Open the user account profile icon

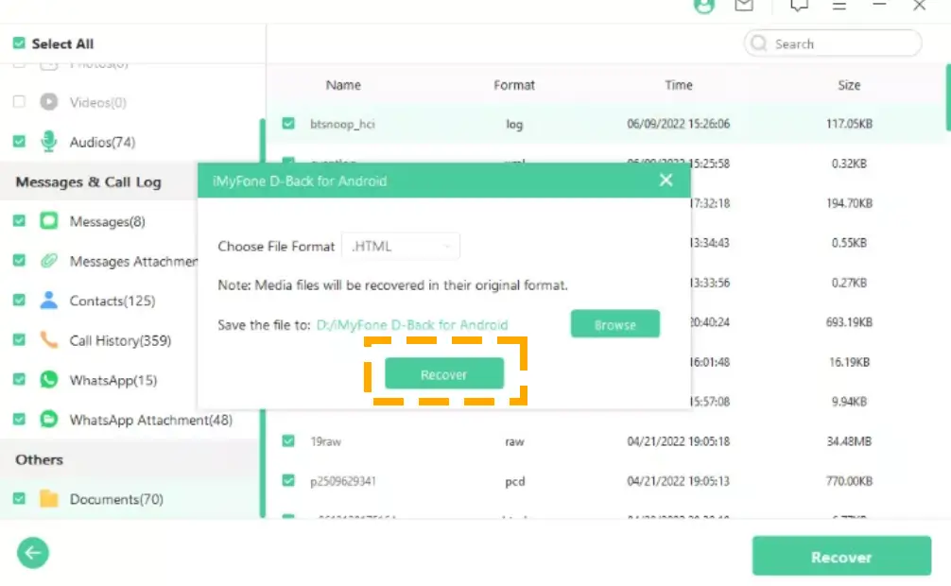[x=704, y=6]
